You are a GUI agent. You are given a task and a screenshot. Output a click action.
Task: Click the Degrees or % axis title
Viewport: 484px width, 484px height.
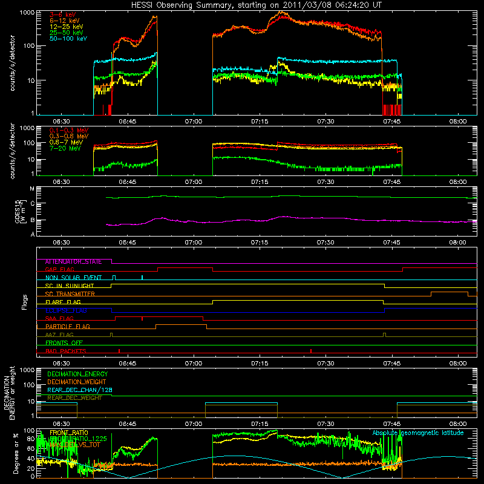tap(16, 453)
